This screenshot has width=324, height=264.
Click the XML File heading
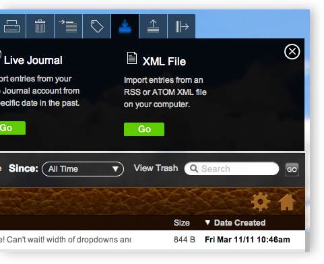click(x=164, y=61)
